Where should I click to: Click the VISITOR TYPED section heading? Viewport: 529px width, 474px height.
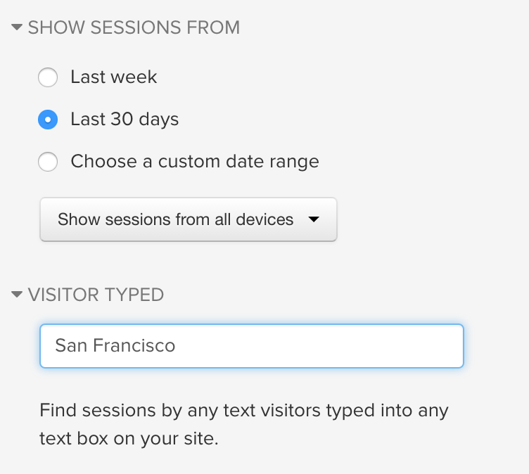click(x=96, y=295)
